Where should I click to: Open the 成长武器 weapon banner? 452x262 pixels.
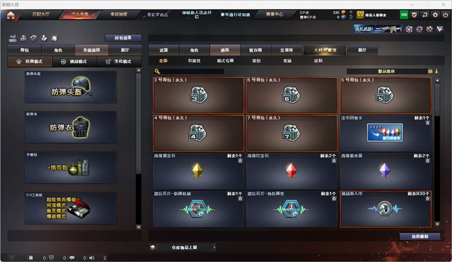coord(378,29)
